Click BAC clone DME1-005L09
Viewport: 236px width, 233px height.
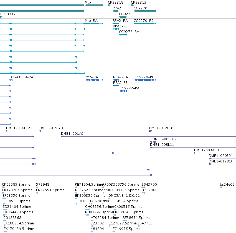pos(164,139)
